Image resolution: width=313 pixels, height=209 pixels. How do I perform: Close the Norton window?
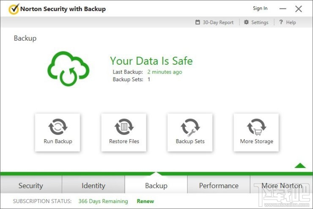[x=299, y=9]
